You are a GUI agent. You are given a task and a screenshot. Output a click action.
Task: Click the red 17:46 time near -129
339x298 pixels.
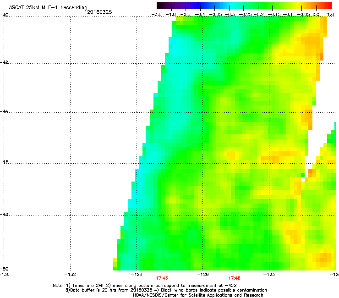162,278
